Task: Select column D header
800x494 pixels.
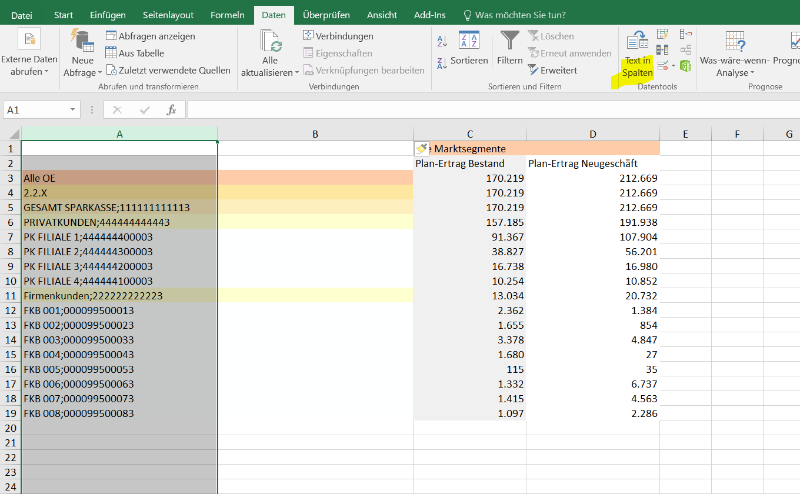Action: pyautogui.click(x=593, y=134)
